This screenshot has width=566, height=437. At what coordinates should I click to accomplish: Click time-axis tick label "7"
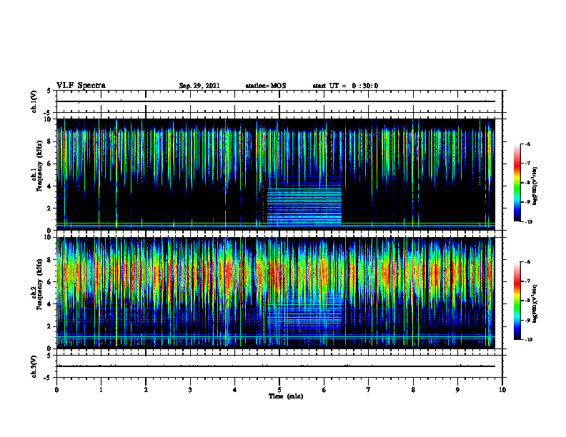click(x=369, y=390)
